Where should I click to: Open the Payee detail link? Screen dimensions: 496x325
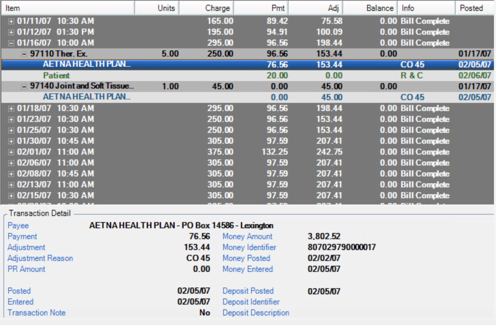coord(18,226)
